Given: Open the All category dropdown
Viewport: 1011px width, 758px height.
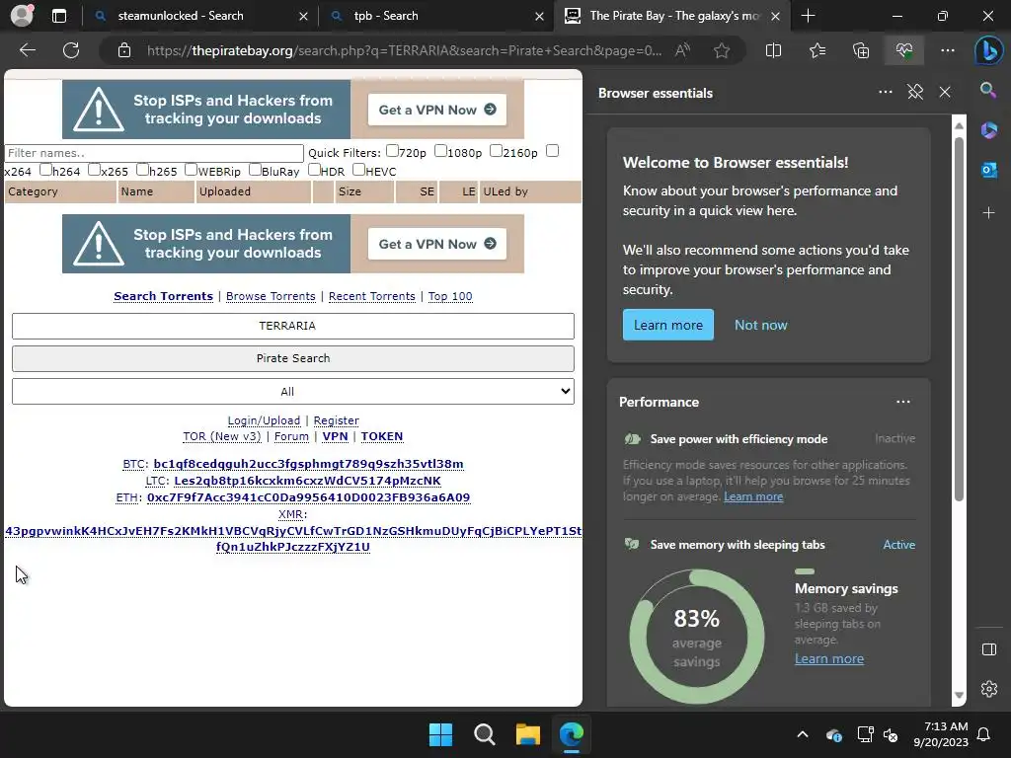Looking at the screenshot, I should 292,391.
